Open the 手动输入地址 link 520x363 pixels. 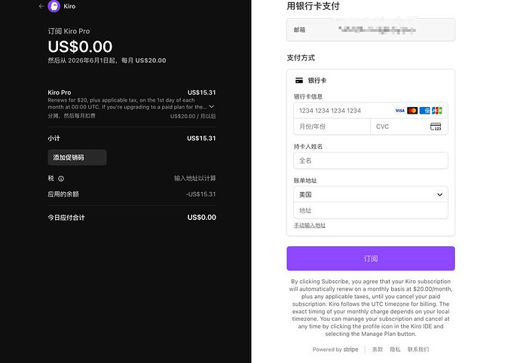click(x=310, y=225)
